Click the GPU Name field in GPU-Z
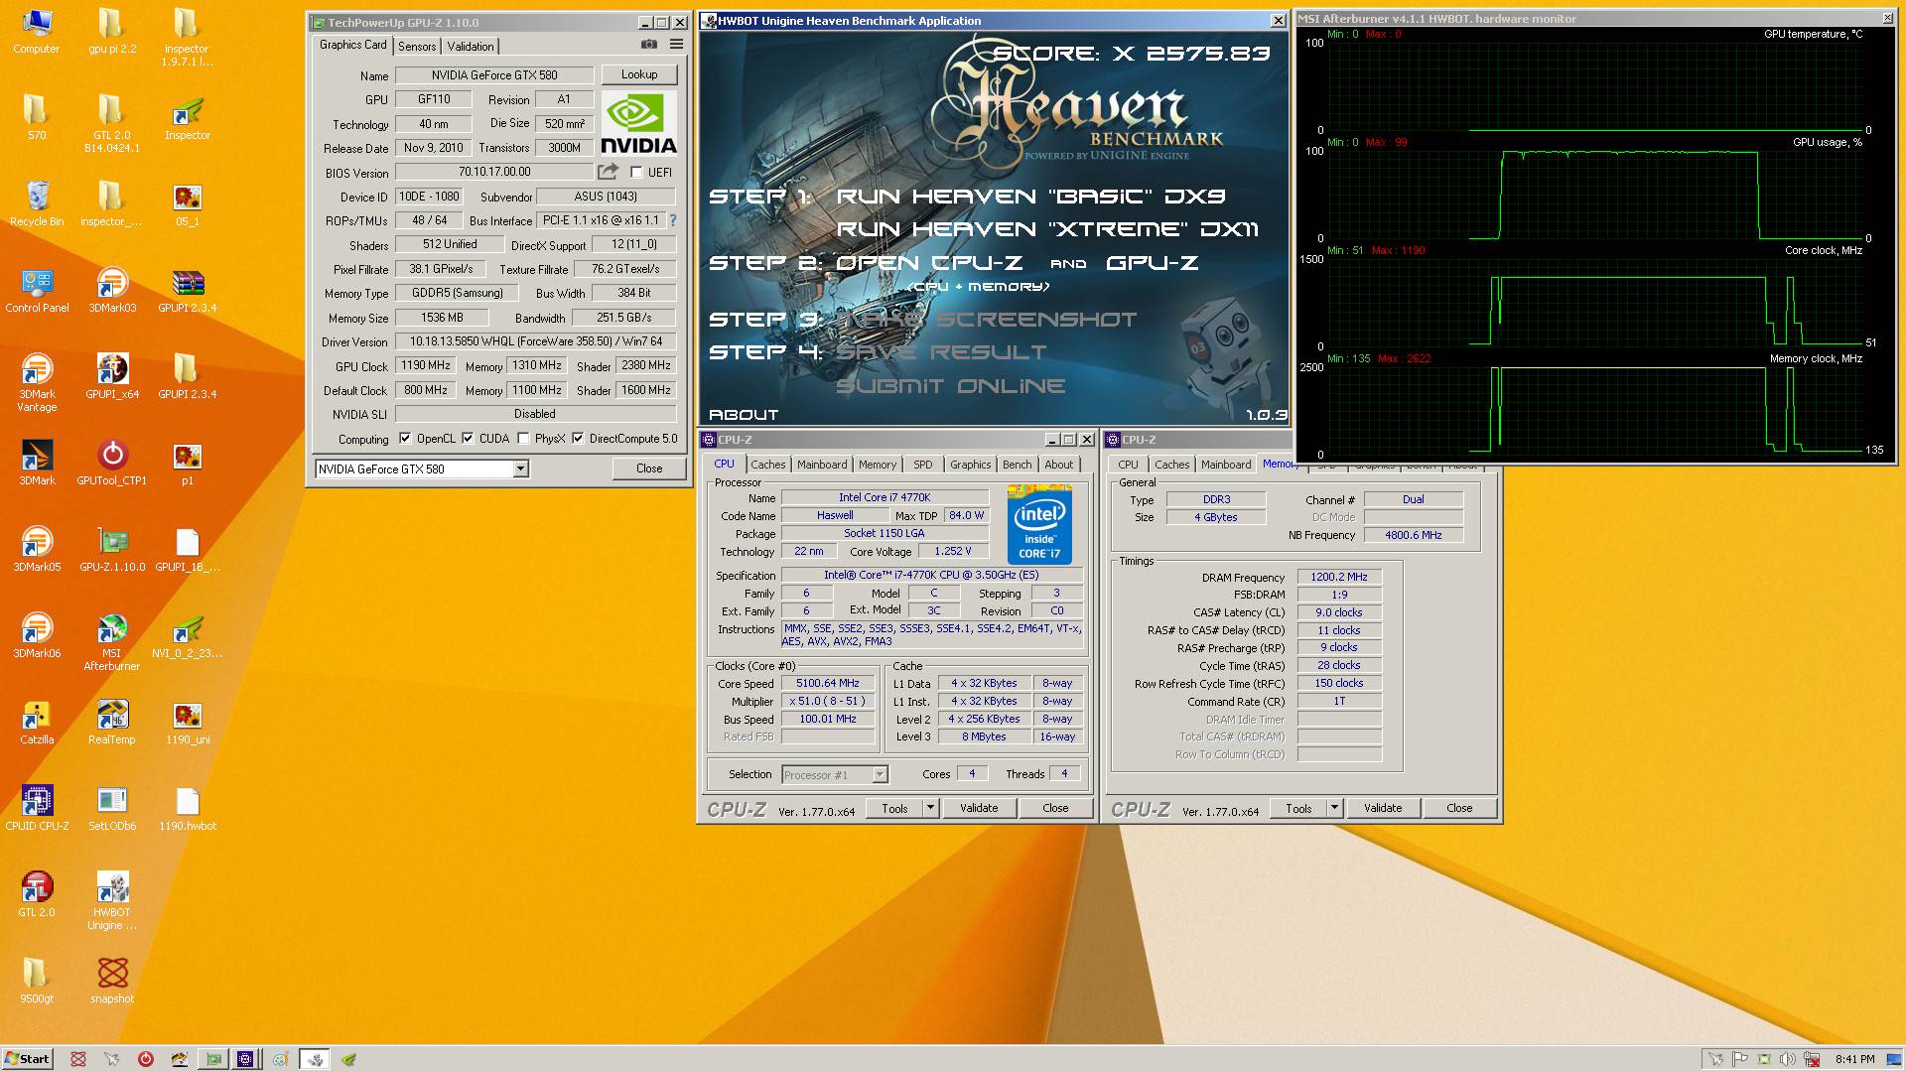The width and height of the screenshot is (1906, 1072). pos(494,75)
